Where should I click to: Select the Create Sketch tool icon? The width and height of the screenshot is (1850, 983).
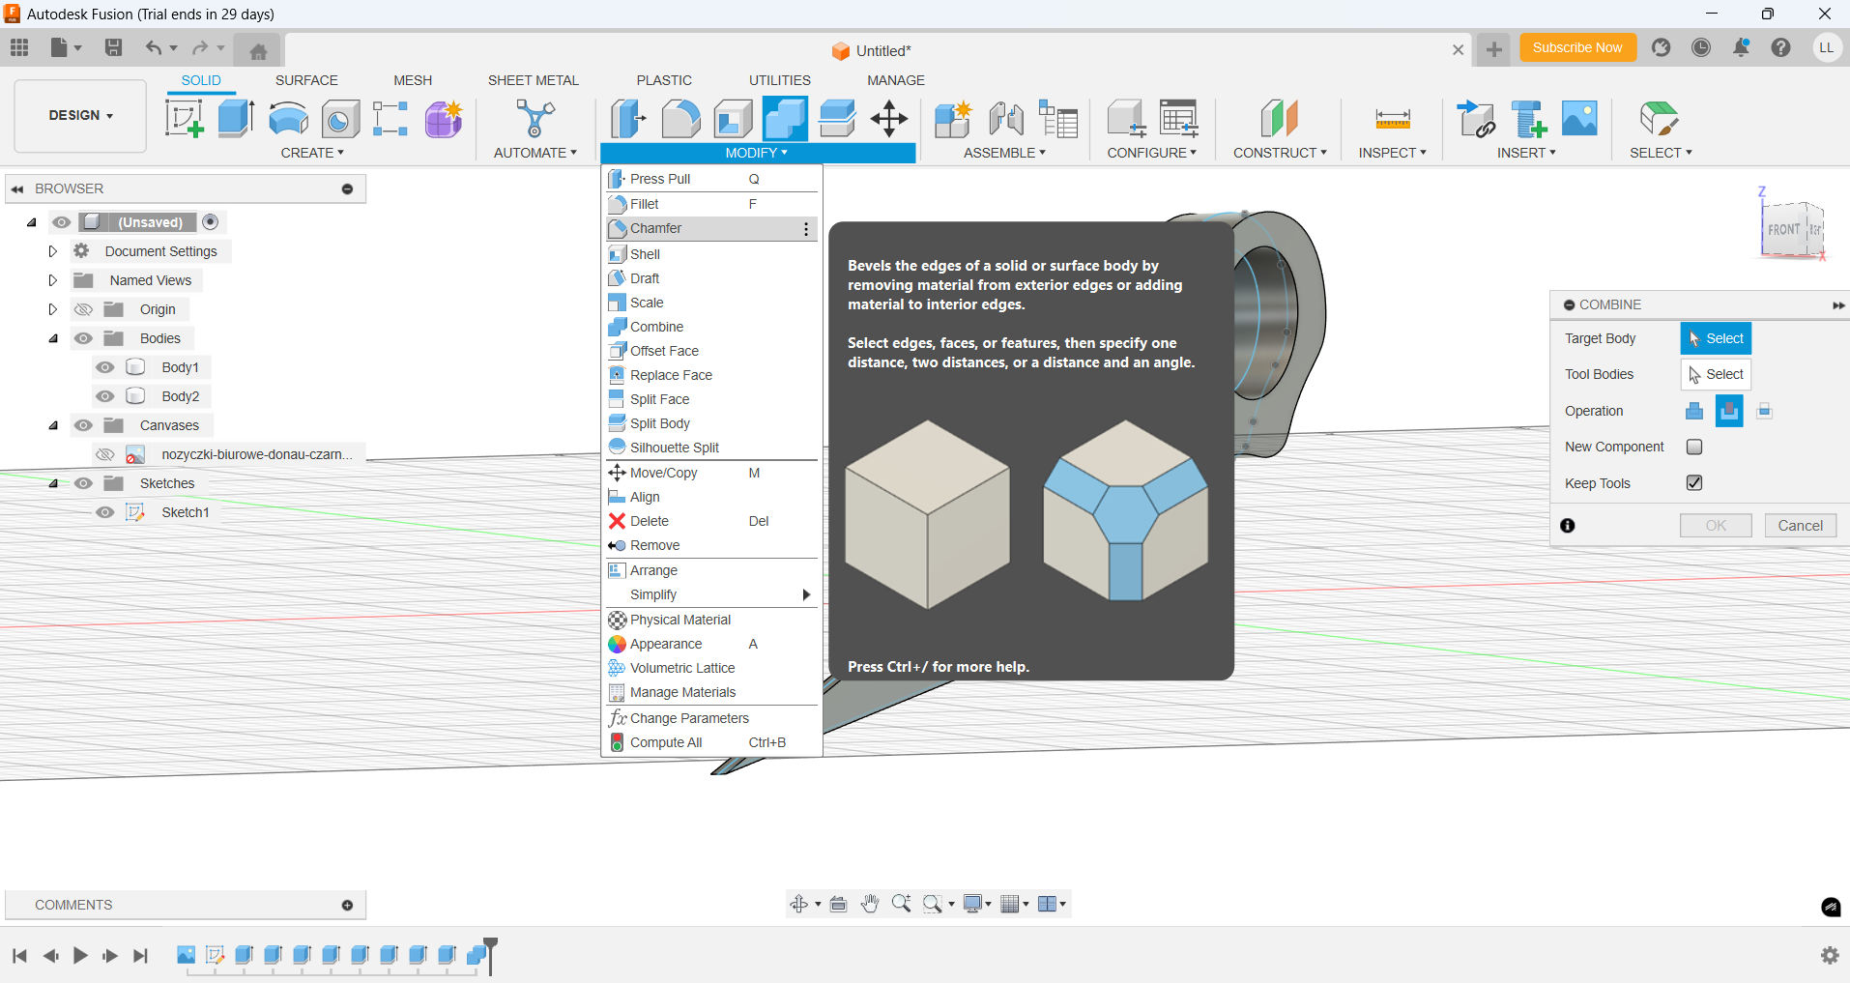point(184,119)
